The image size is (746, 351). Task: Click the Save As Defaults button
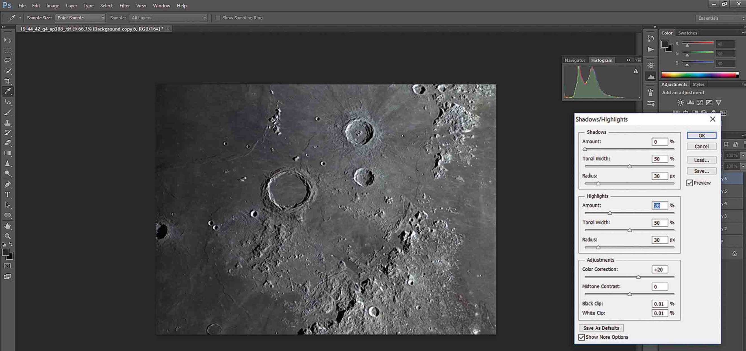click(x=601, y=328)
